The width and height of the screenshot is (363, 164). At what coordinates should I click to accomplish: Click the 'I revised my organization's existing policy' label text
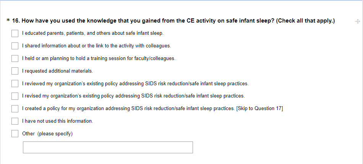point(133,96)
